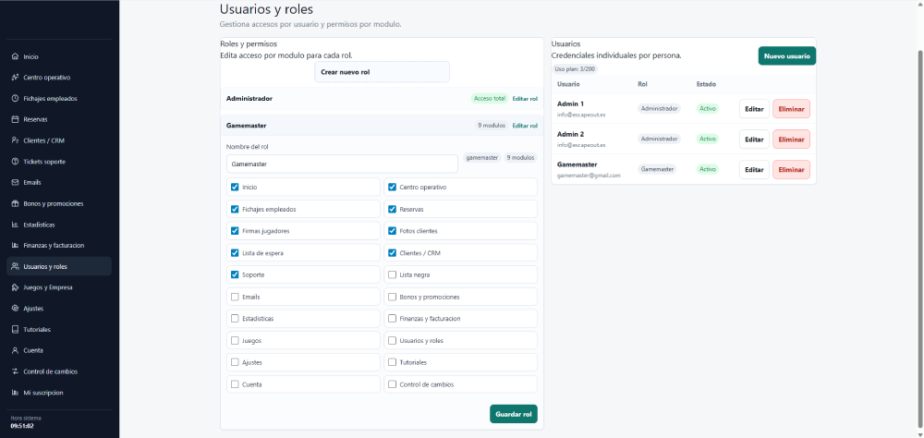Click the gamemaster@gmail.com email text
Viewport: 924px width, 438px height.
click(x=589, y=176)
